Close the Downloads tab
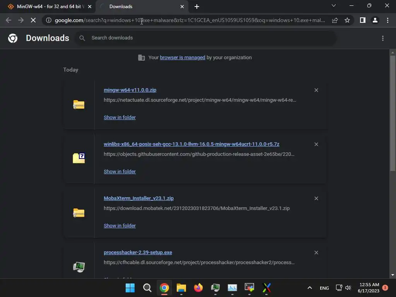Image resolution: width=396 pixels, height=297 pixels. (x=182, y=7)
